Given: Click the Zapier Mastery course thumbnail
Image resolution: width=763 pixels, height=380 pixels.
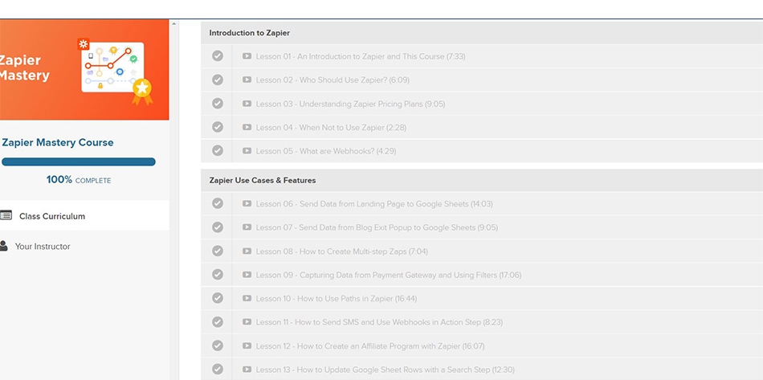Looking at the screenshot, I should 84,70.
